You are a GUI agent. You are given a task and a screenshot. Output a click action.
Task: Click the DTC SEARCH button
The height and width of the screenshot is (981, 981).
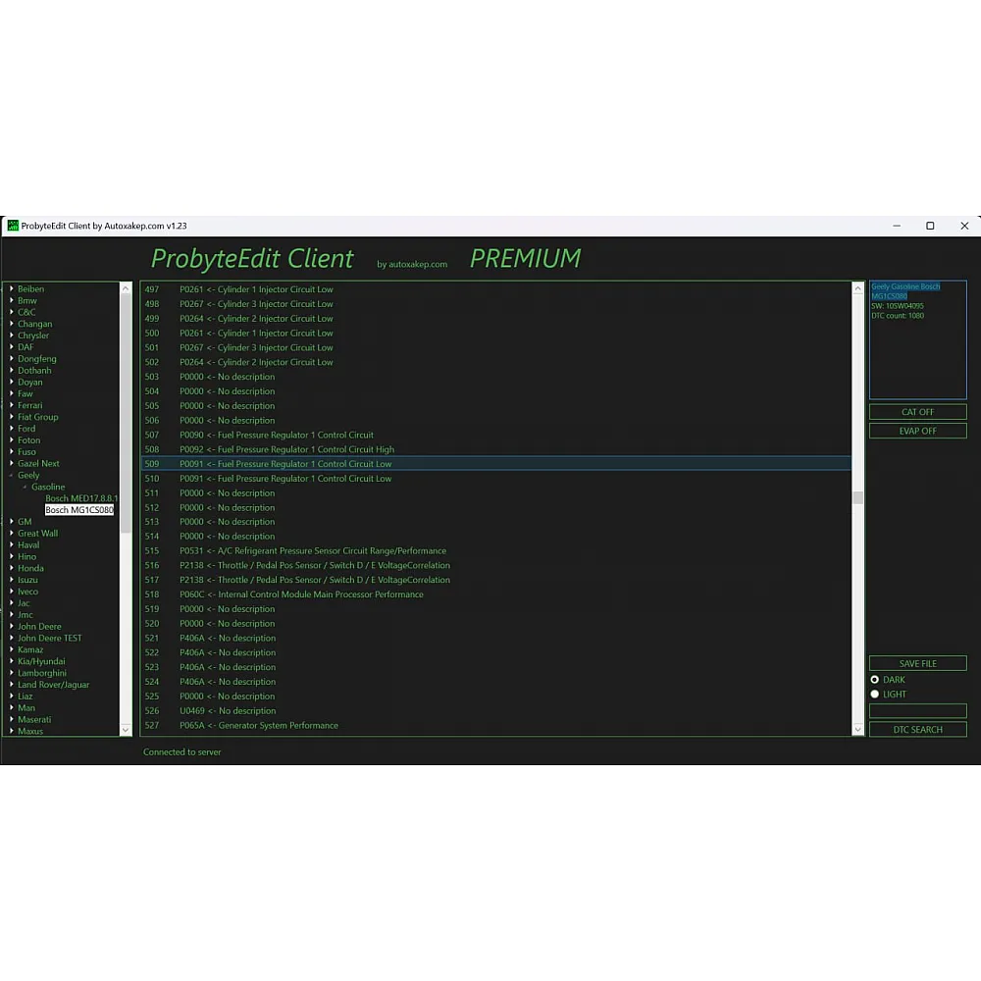pyautogui.click(x=917, y=730)
